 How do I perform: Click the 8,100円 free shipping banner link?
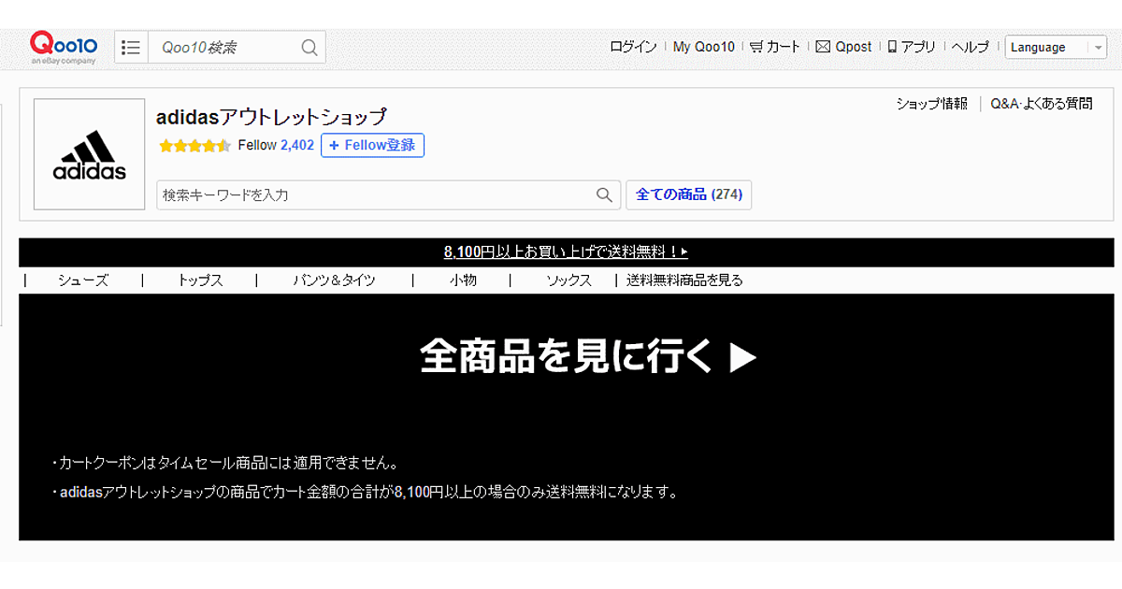pyautogui.click(x=566, y=252)
